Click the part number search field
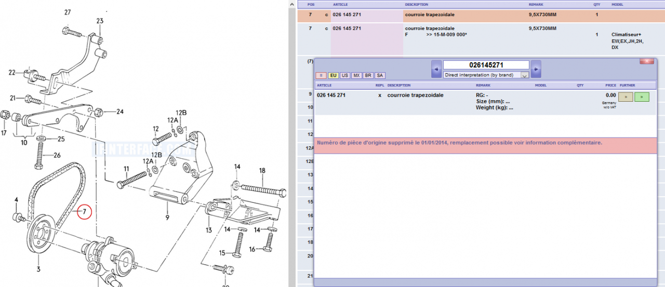The image size is (665, 287). click(x=486, y=65)
